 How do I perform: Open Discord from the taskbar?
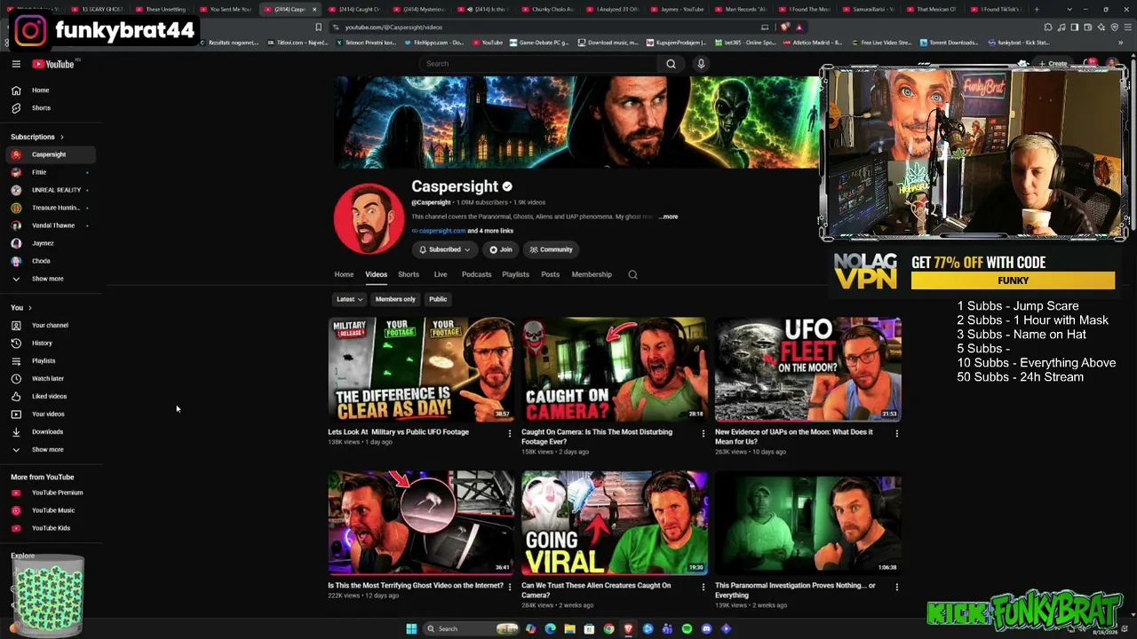pos(706,629)
